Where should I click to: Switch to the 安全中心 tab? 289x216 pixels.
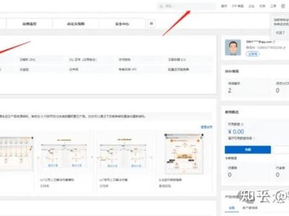[x=122, y=24]
